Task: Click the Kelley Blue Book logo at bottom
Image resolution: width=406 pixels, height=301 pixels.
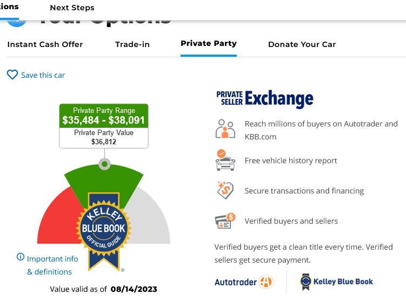Action: pos(337,282)
